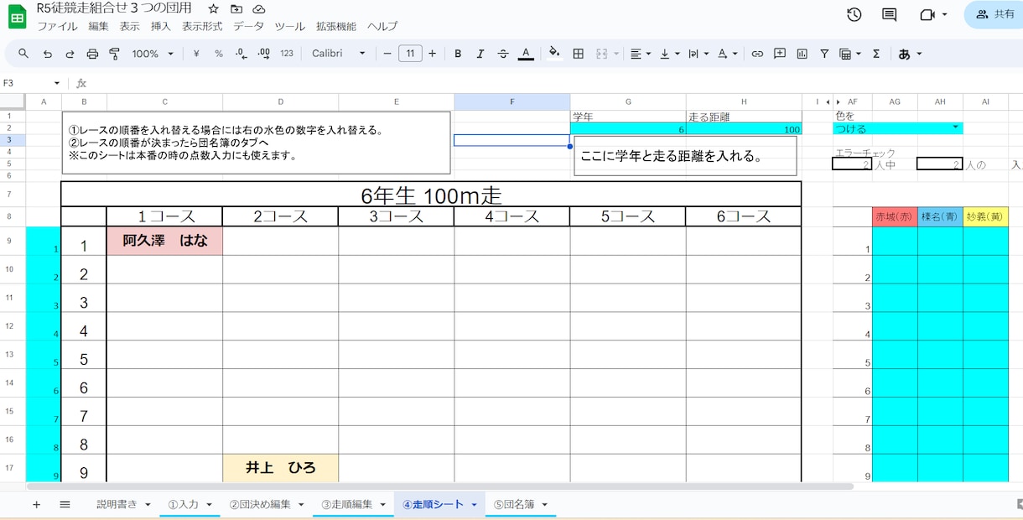Open the vertical align dropdown
Screen dimensions: 1023x520
click(x=669, y=54)
